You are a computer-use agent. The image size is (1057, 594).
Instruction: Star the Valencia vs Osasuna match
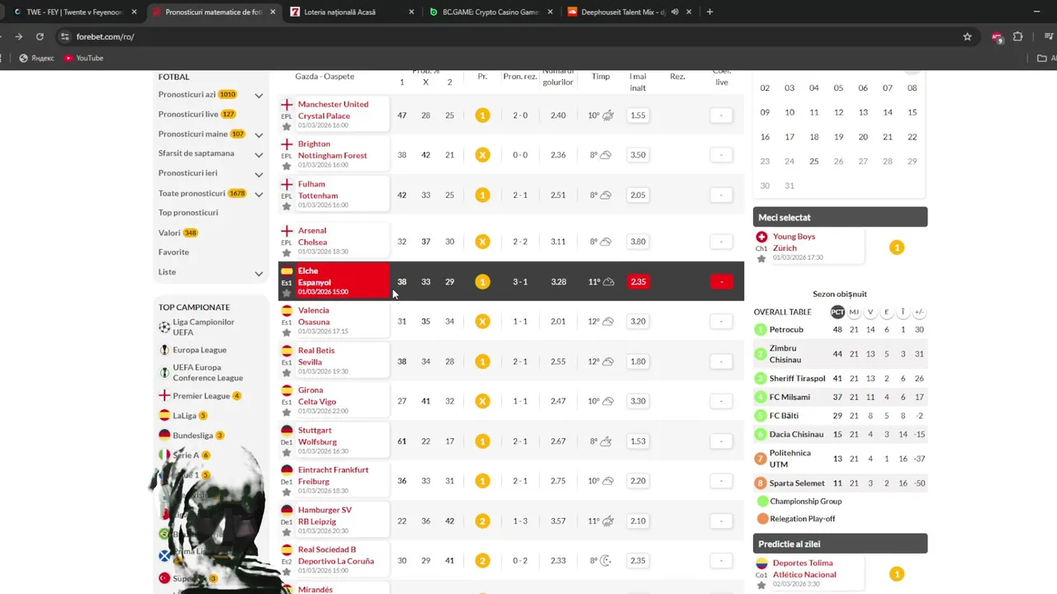pyautogui.click(x=287, y=332)
